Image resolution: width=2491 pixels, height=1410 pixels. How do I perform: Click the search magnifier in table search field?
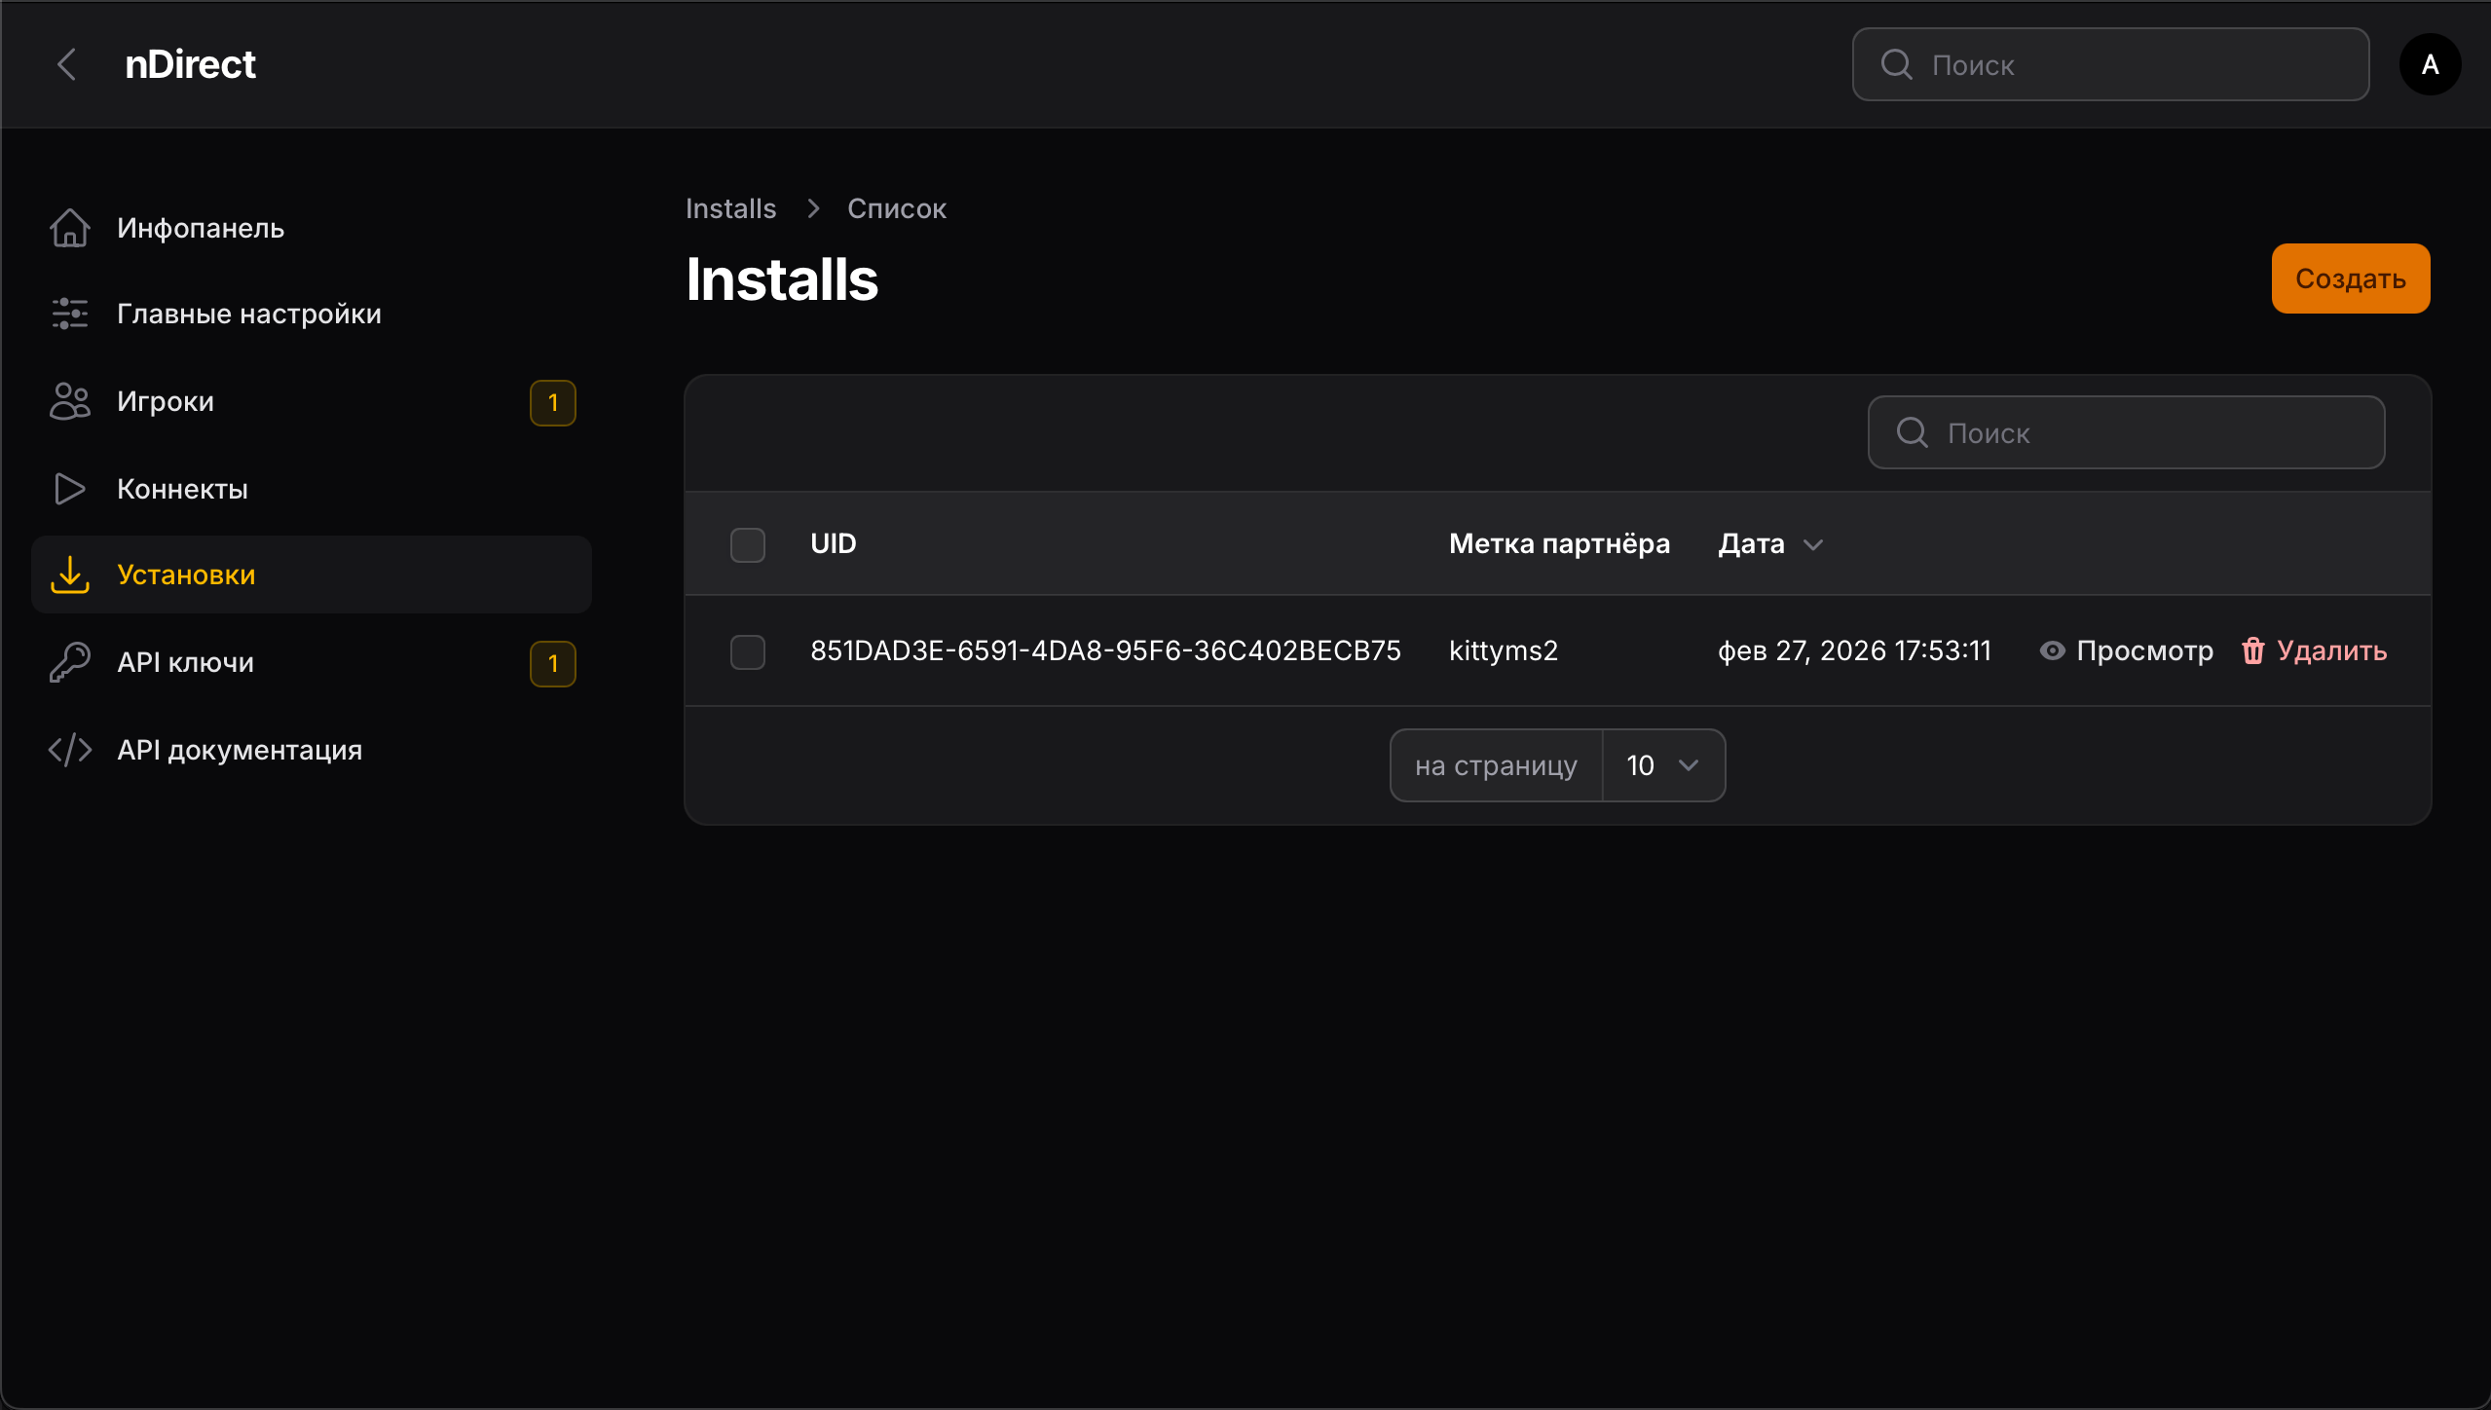[1911, 432]
